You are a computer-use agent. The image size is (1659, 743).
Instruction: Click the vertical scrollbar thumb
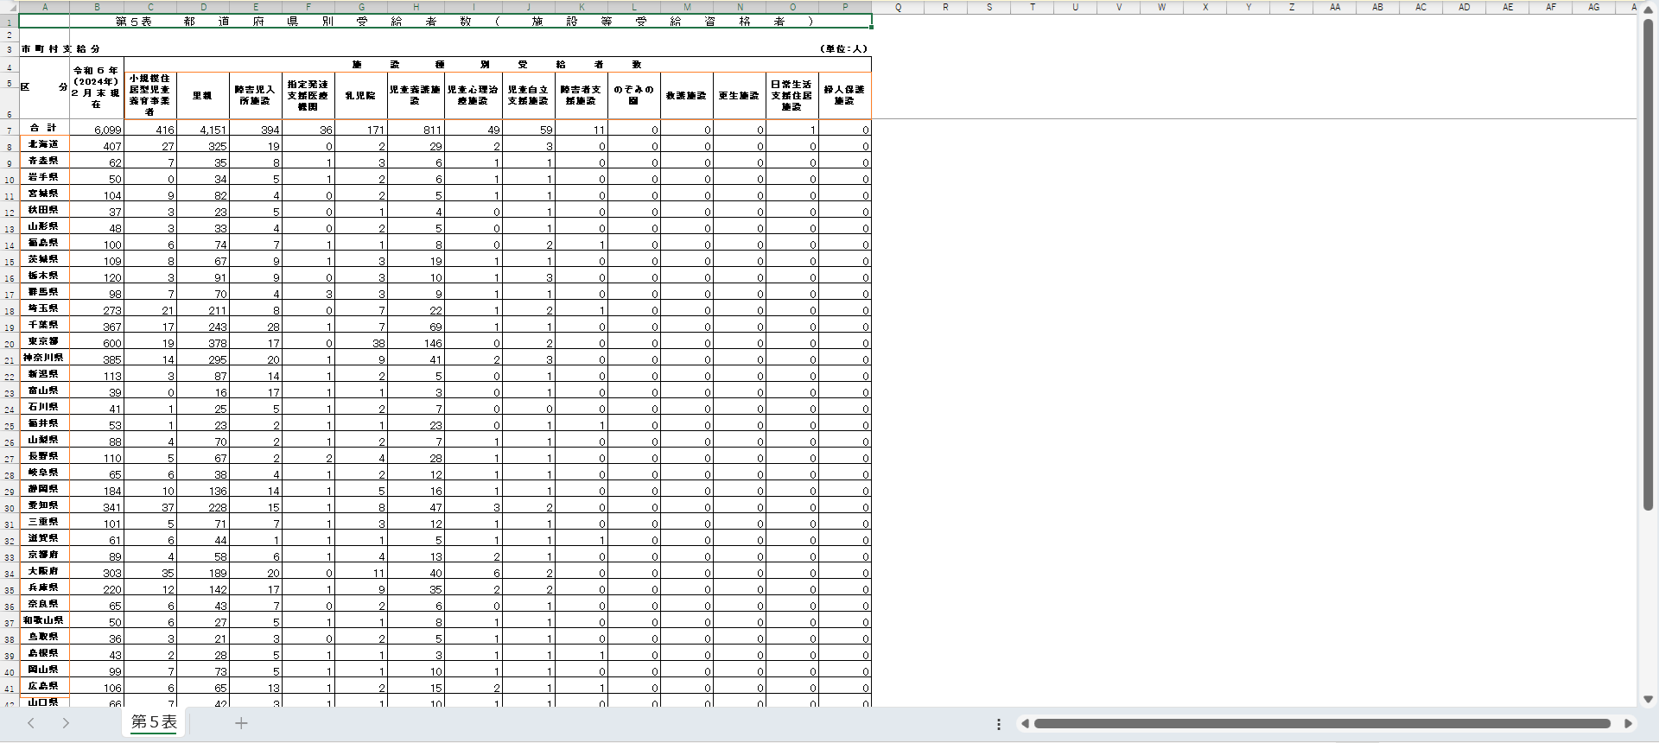tap(1648, 259)
